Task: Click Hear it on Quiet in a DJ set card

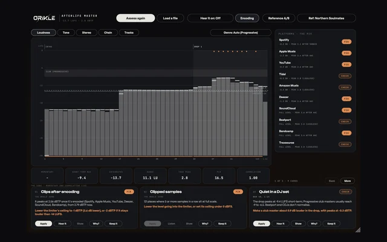Action: click(x=281, y=223)
